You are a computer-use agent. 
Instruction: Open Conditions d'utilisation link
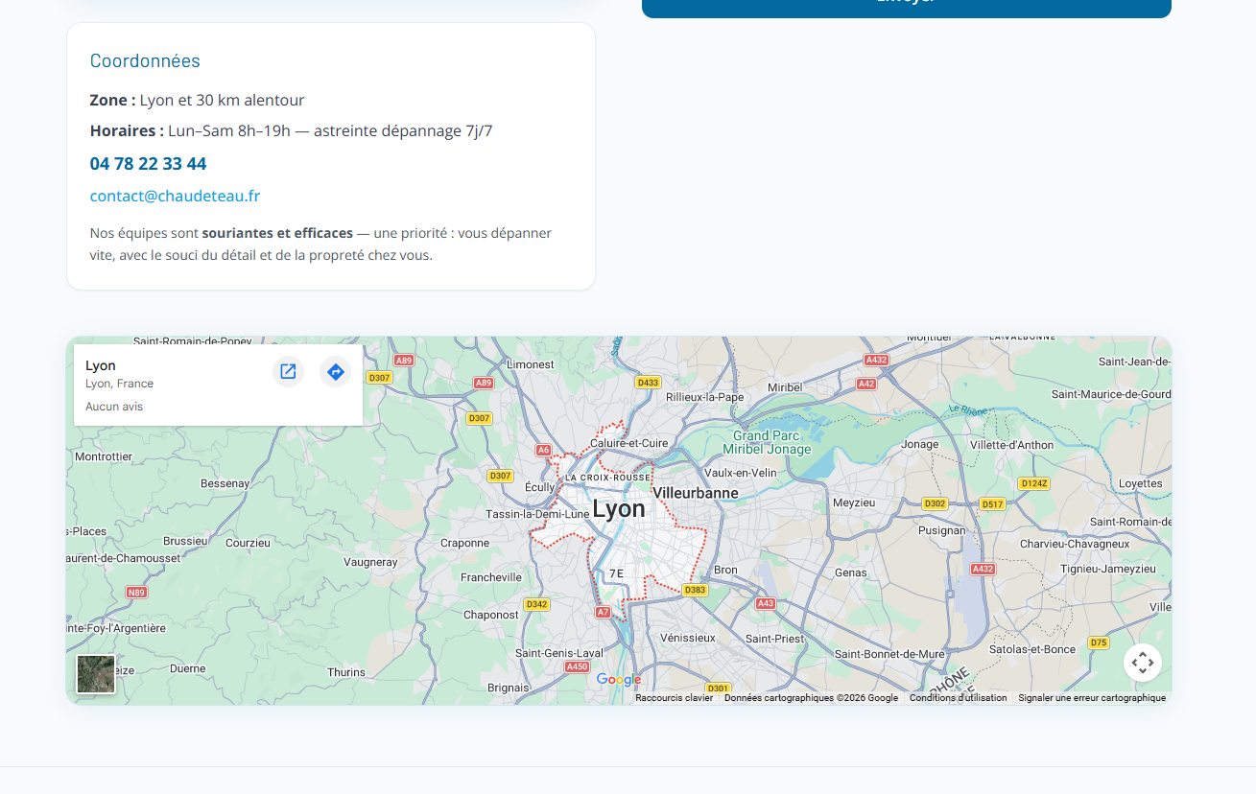tap(958, 698)
